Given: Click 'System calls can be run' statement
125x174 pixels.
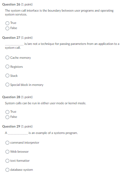Looking at the screenshot, I should [x=46, y=103].
